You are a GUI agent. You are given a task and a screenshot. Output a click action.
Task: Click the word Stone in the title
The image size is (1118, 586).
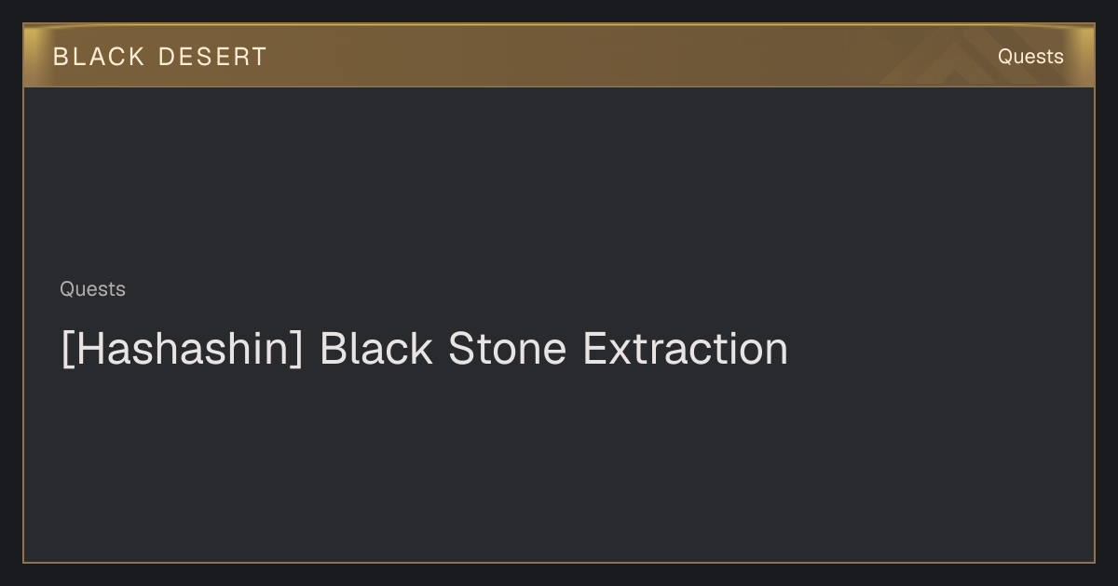click(507, 350)
